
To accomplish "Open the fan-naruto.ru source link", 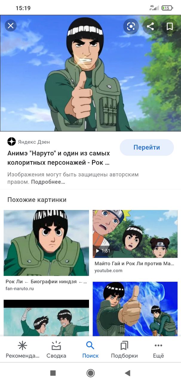I will (x=20, y=289).
